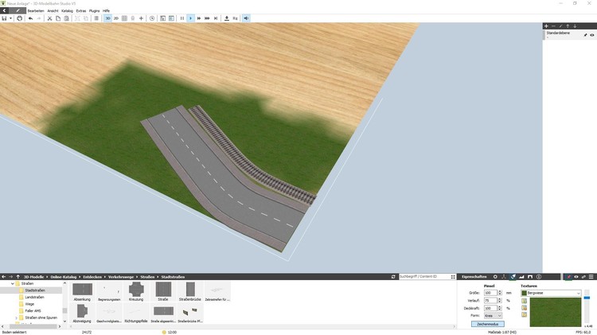Click the plus icon in the toolbar

click(x=141, y=18)
